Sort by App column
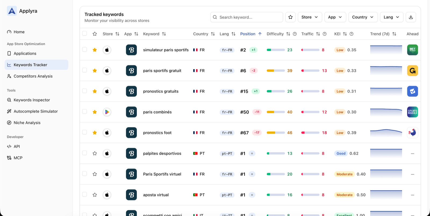 coord(131,34)
